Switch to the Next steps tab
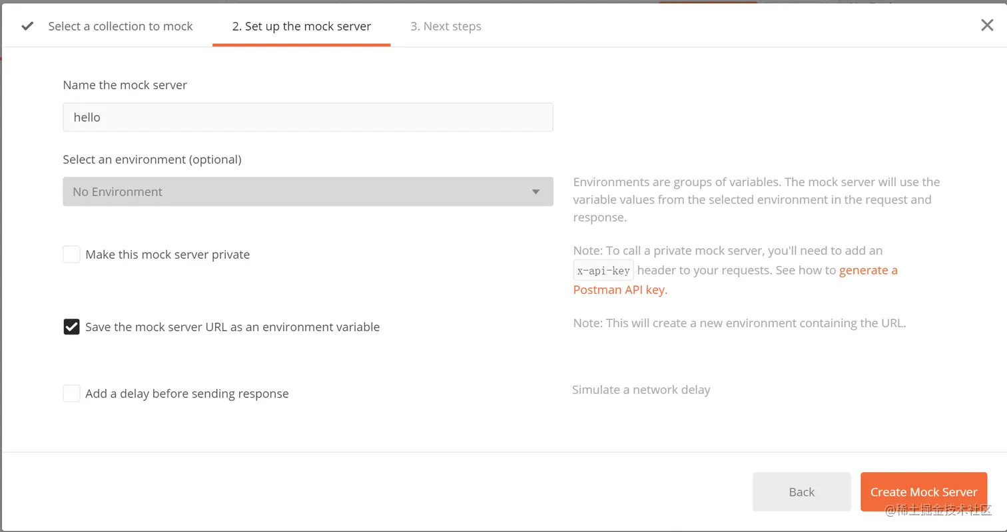This screenshot has width=1007, height=532. click(446, 27)
